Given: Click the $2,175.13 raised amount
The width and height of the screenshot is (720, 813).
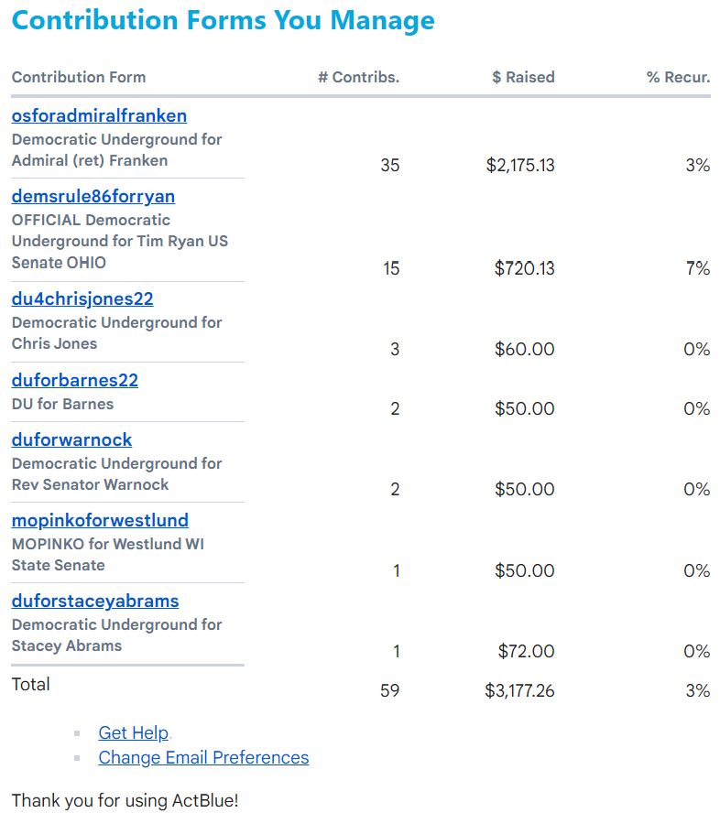Looking at the screenshot, I should point(520,166).
